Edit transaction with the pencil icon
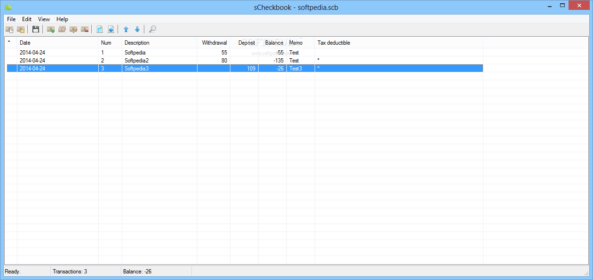 click(x=73, y=29)
